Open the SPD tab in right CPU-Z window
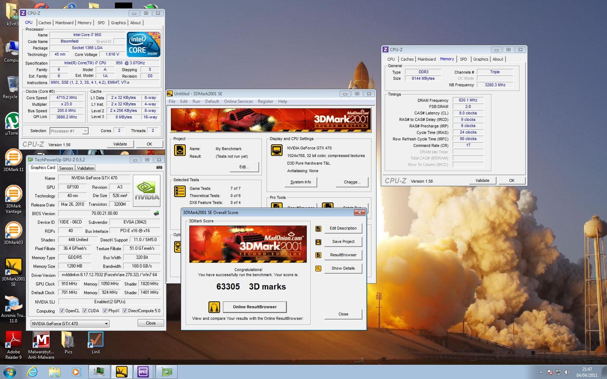The image size is (607, 379). point(464,59)
